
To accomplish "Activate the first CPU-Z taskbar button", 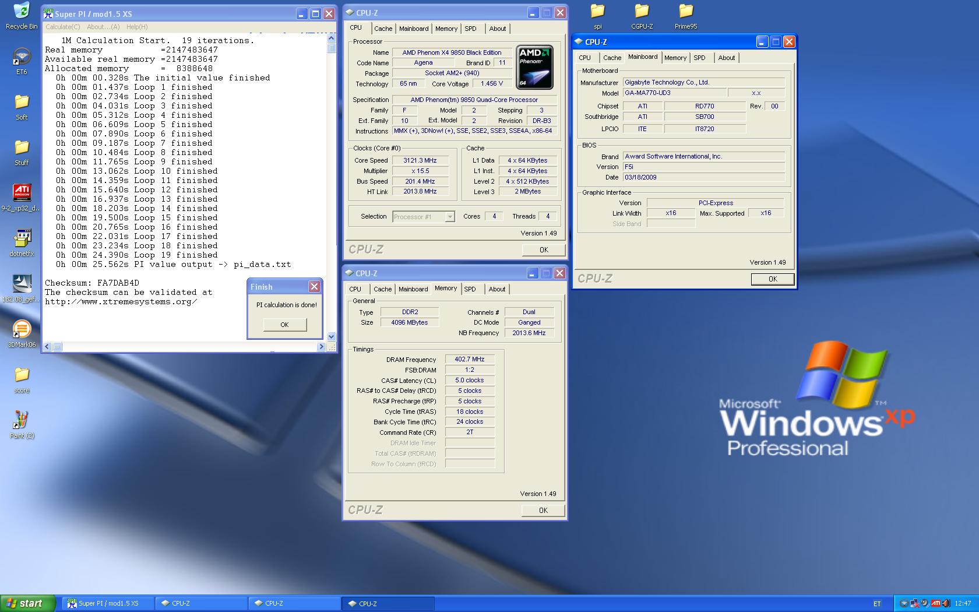I will point(202,603).
